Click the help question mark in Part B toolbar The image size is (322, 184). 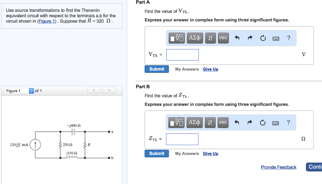coord(288,122)
